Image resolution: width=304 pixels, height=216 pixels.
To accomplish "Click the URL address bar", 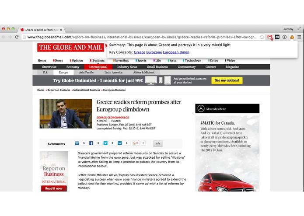I will point(143,37).
